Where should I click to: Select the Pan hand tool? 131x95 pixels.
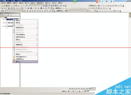pos(7,8)
